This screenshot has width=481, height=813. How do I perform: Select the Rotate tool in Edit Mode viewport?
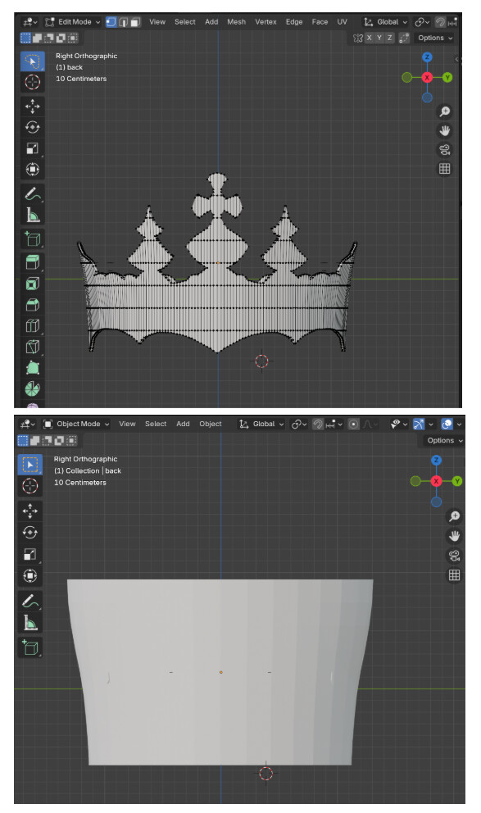[32, 127]
